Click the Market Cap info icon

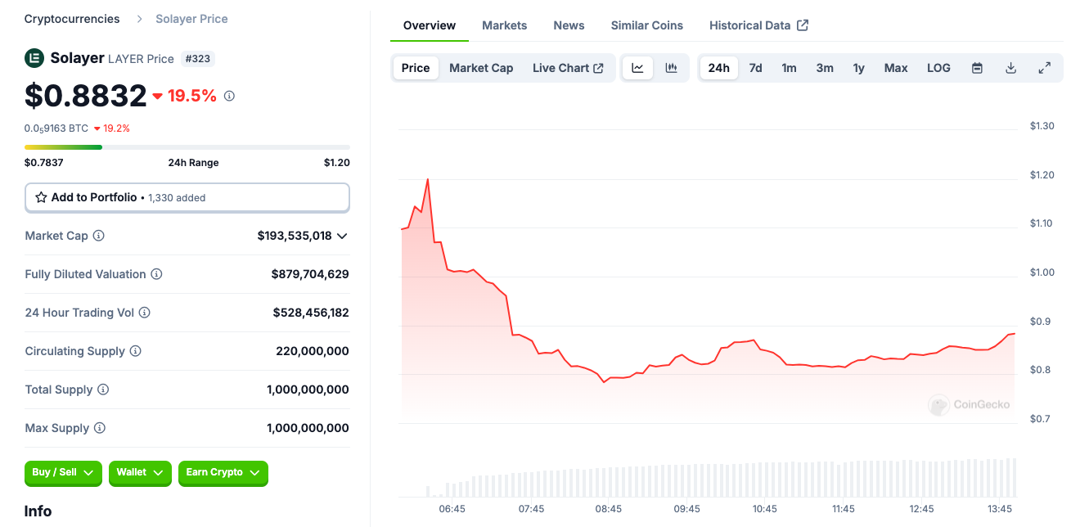tap(99, 236)
